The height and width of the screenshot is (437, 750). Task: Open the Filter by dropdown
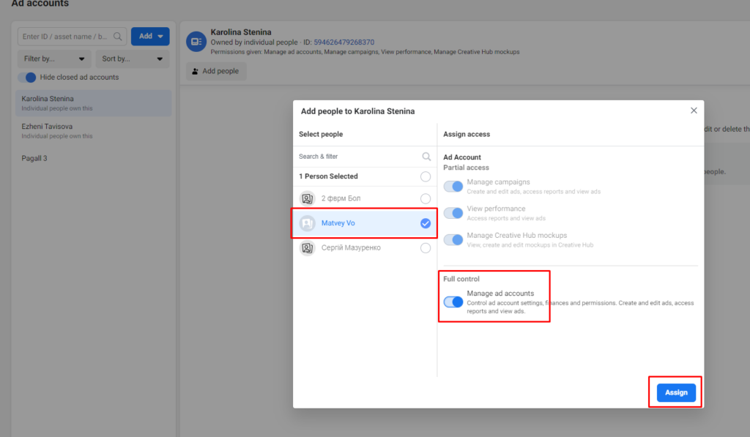(x=53, y=58)
